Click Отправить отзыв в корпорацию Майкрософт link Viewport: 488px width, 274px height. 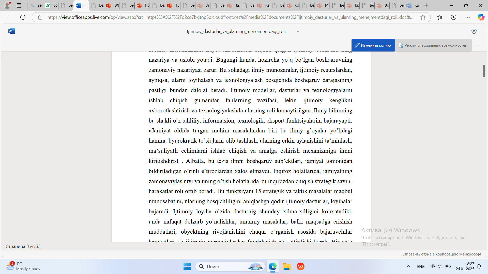pyautogui.click(x=441, y=254)
